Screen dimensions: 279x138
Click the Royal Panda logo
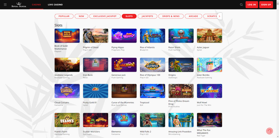pyautogui.click(x=19, y=5)
